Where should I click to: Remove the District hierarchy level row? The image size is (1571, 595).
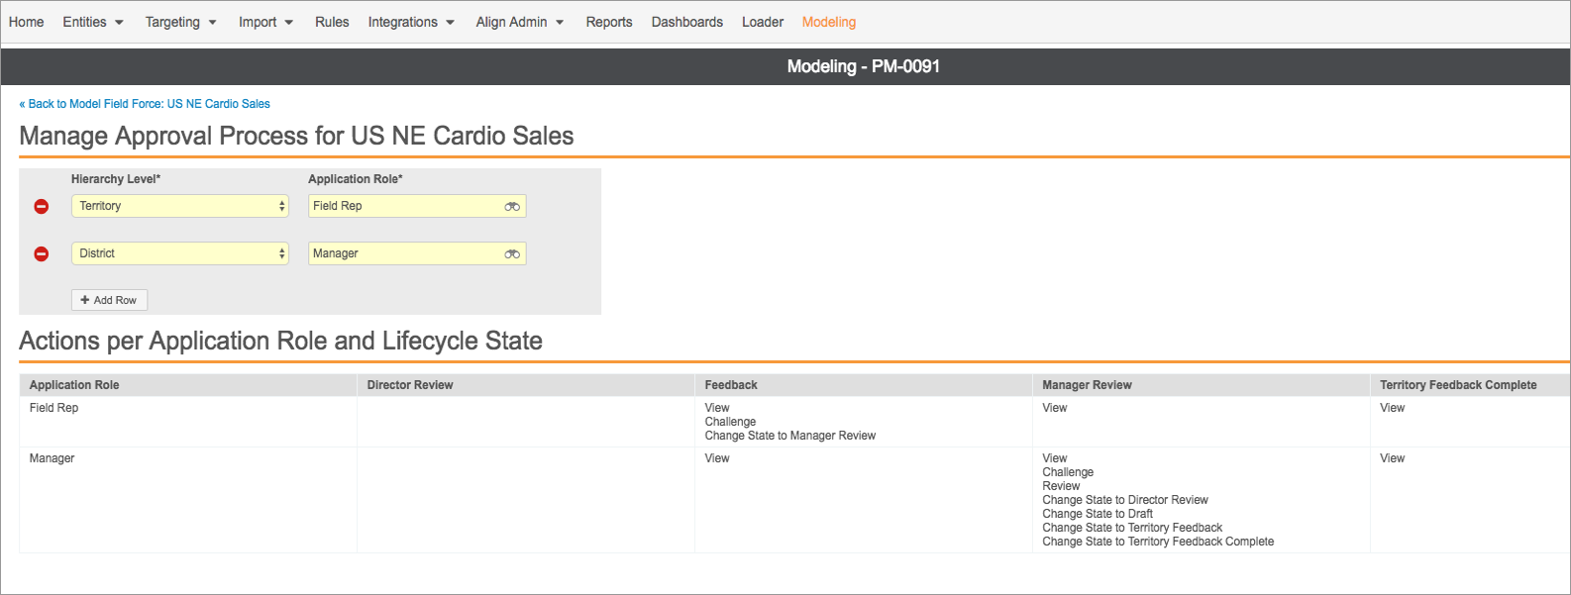click(x=42, y=253)
